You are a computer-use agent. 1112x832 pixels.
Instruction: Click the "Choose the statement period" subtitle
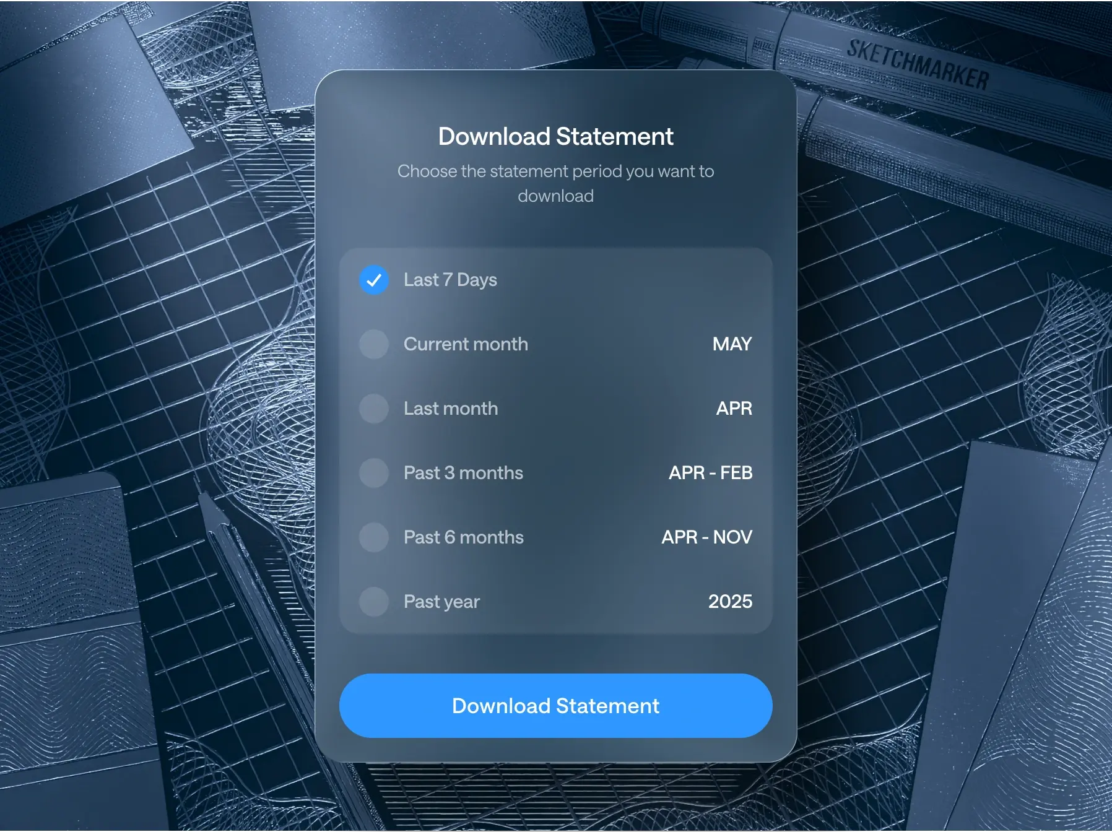[555, 183]
